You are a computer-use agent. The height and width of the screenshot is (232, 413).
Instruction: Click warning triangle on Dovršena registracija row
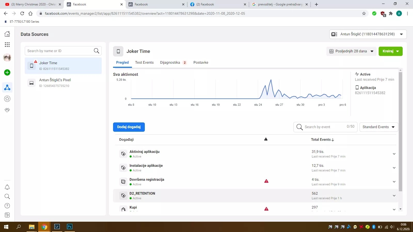(266, 181)
